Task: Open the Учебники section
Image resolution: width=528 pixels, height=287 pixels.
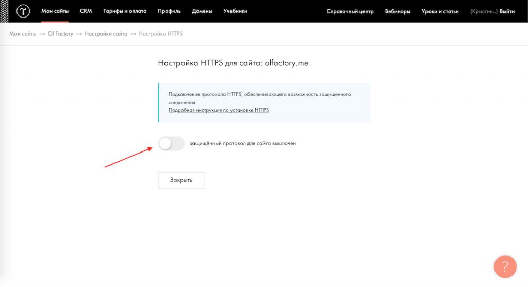Action: tap(235, 11)
